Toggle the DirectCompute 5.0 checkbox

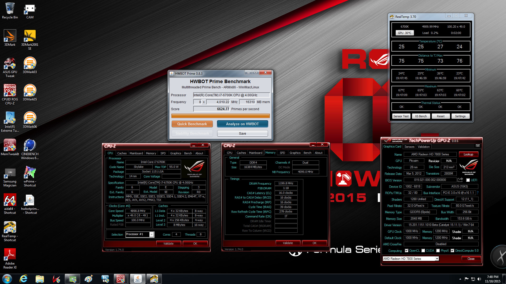[x=452, y=251]
